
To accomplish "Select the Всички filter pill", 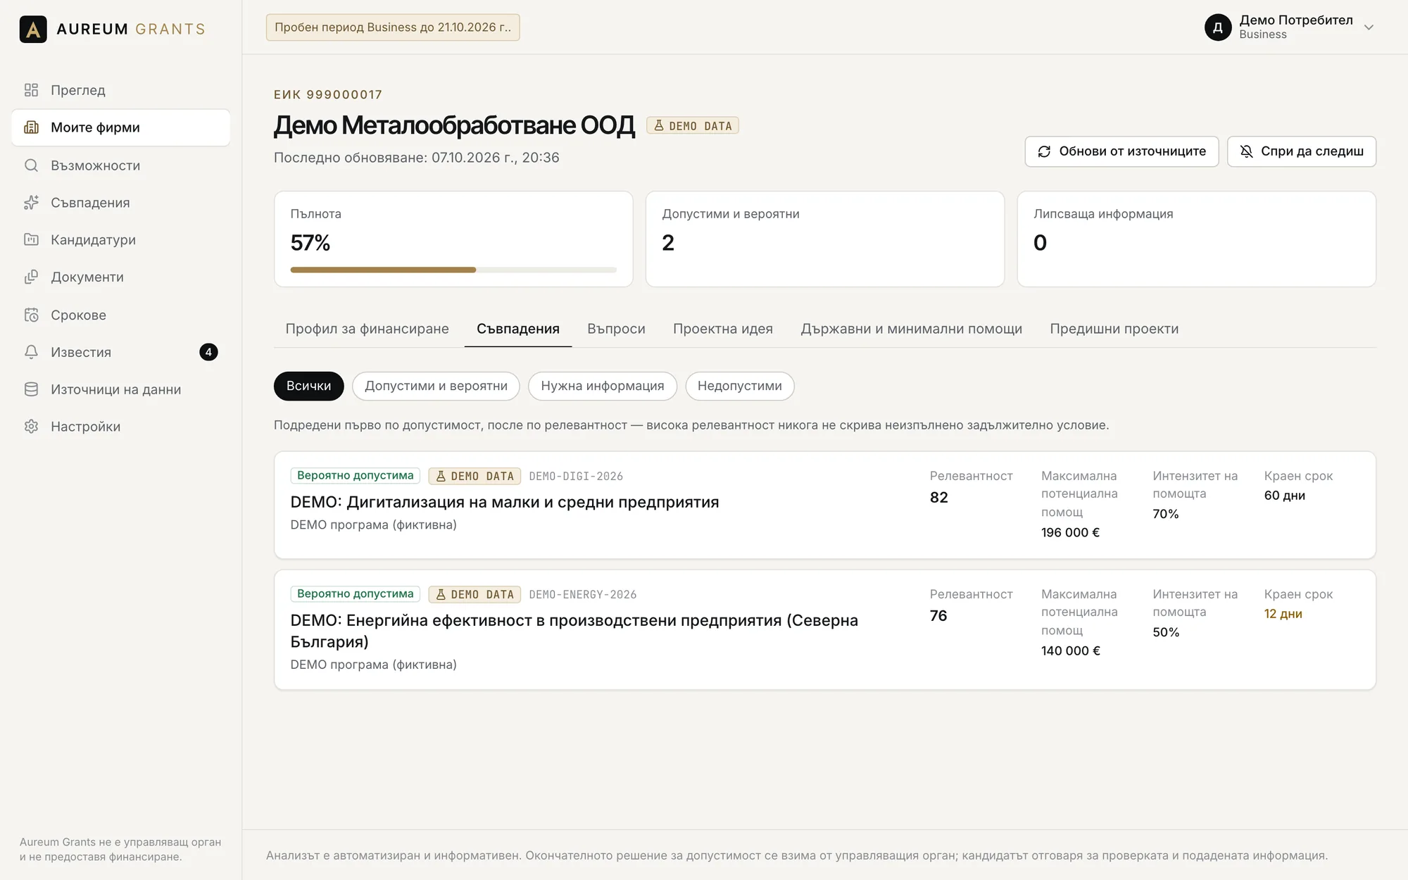I will point(308,386).
